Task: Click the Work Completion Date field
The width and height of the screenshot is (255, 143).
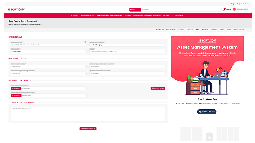Action: tap(49, 67)
